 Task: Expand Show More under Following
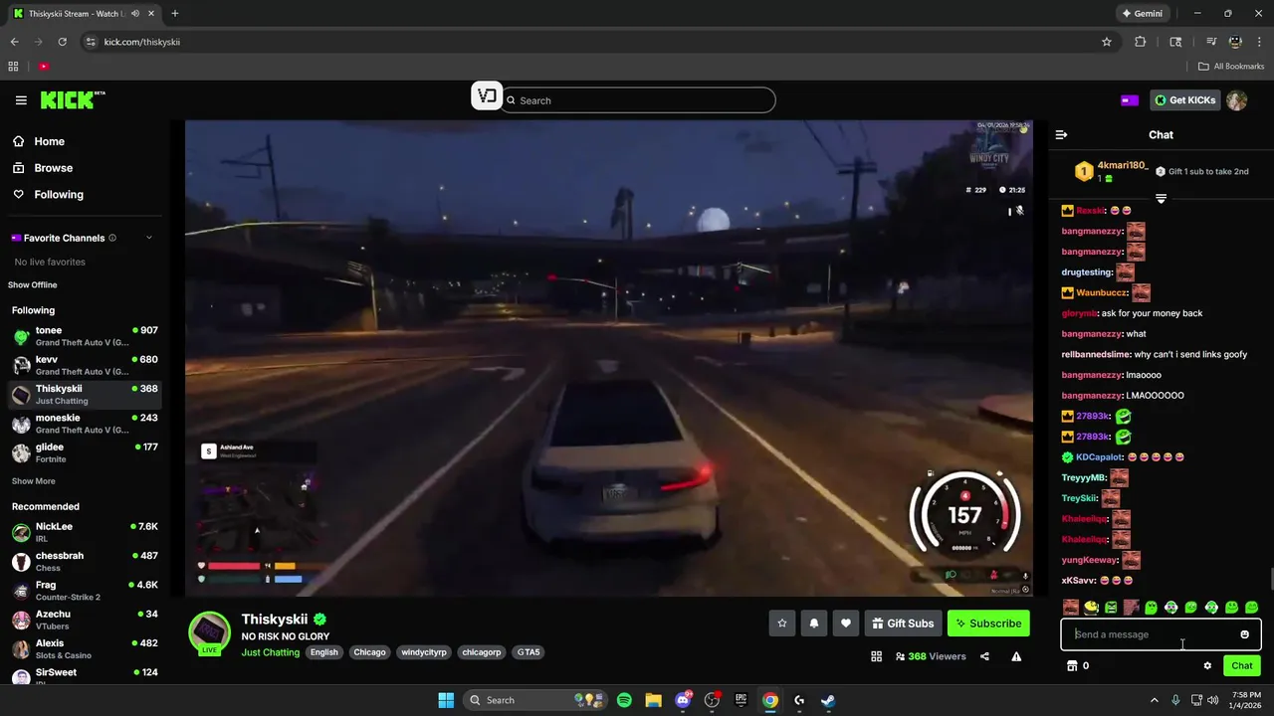click(x=34, y=481)
